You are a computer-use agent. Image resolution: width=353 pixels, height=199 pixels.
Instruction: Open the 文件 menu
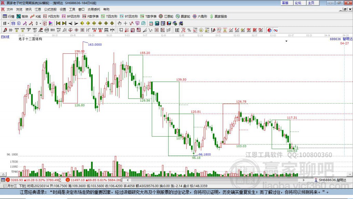[x=10, y=9]
